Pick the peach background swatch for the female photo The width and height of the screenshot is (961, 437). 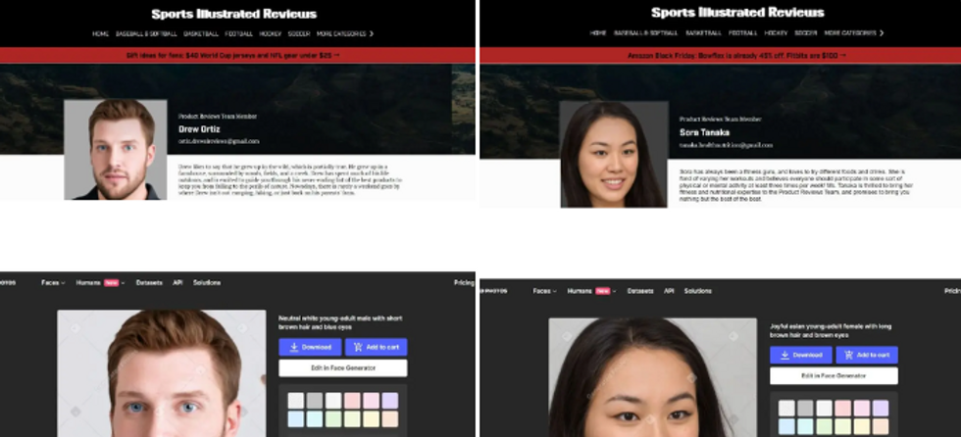click(881, 426)
